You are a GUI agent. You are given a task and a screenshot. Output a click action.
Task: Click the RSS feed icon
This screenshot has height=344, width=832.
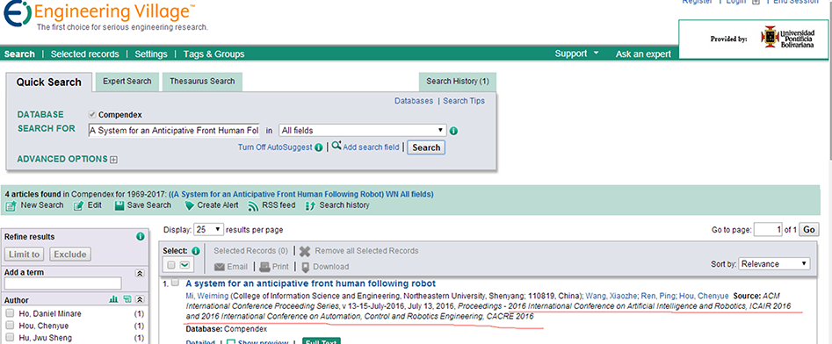(254, 205)
